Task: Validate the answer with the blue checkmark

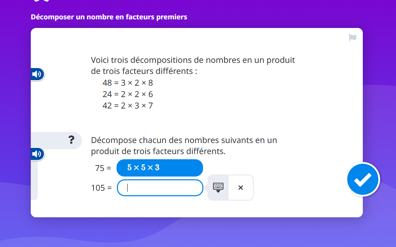Action: [363, 179]
